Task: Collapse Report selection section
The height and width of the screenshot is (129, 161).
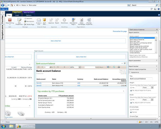Action: (157, 33)
